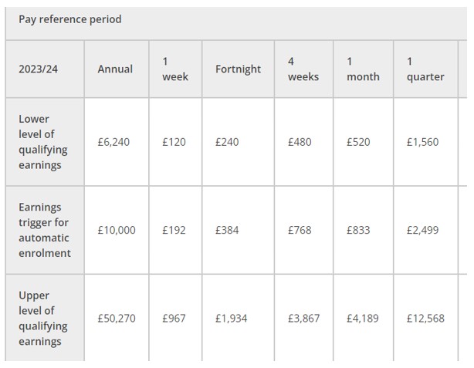Select Earnings trigger for automatic enrolment label
The height and width of the screenshot is (368, 474).
(45, 230)
